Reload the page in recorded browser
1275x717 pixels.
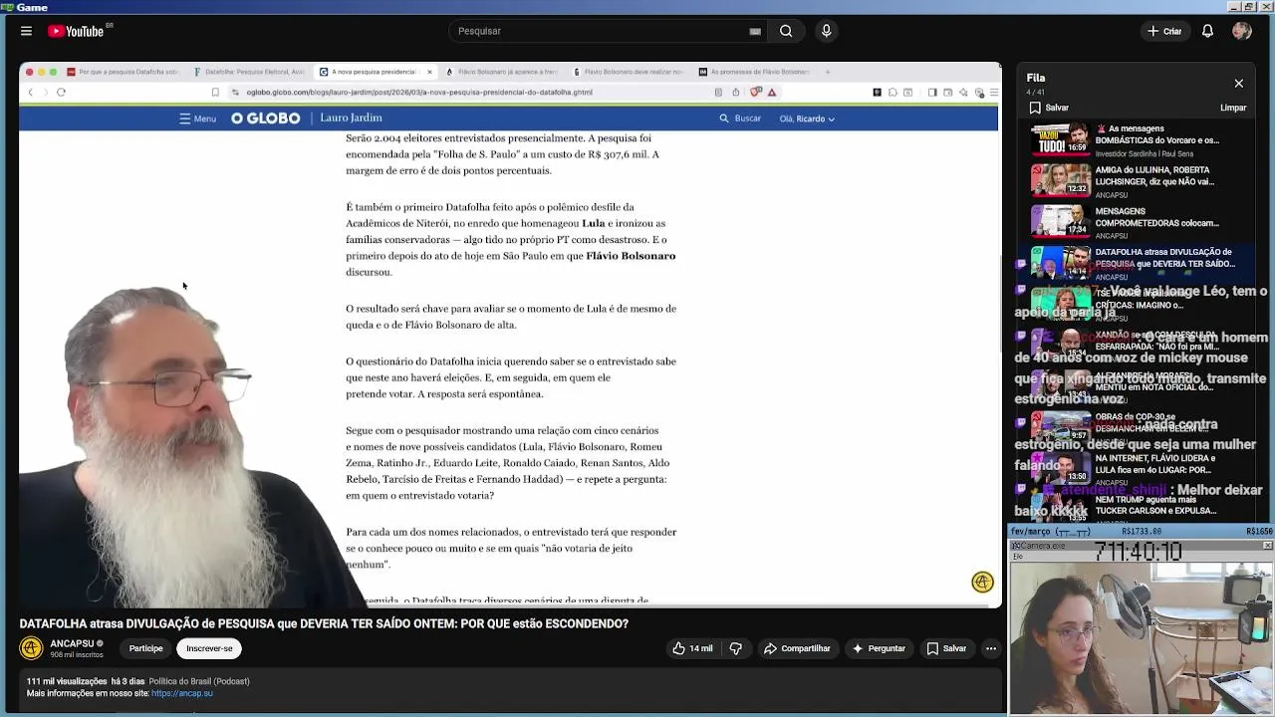click(x=61, y=92)
